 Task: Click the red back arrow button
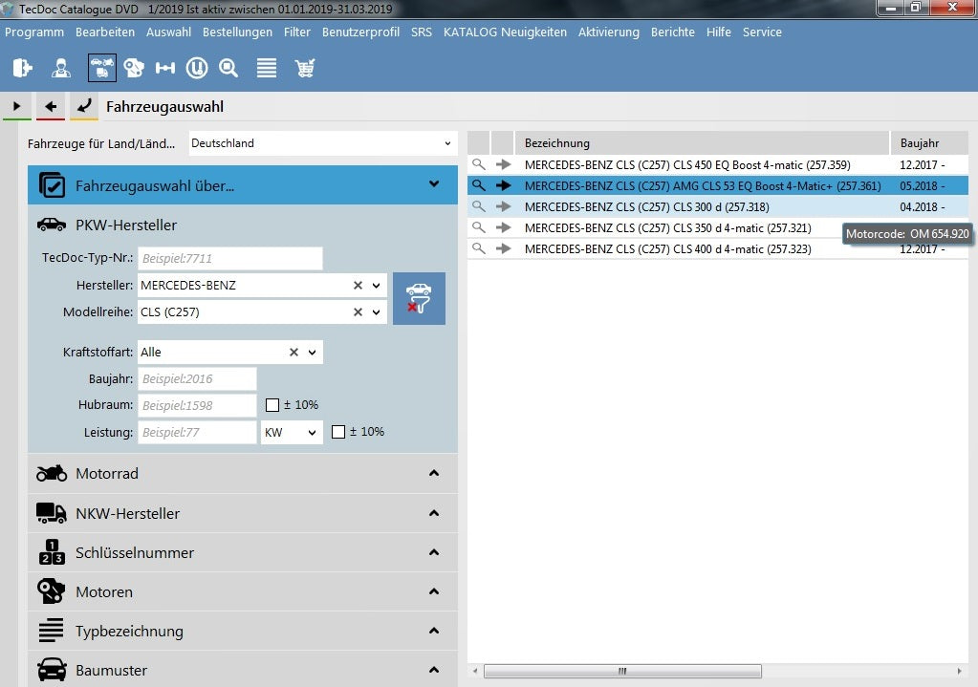(51, 107)
